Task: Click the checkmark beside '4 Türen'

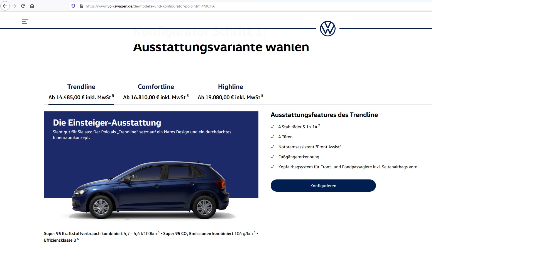Action: tap(273, 137)
